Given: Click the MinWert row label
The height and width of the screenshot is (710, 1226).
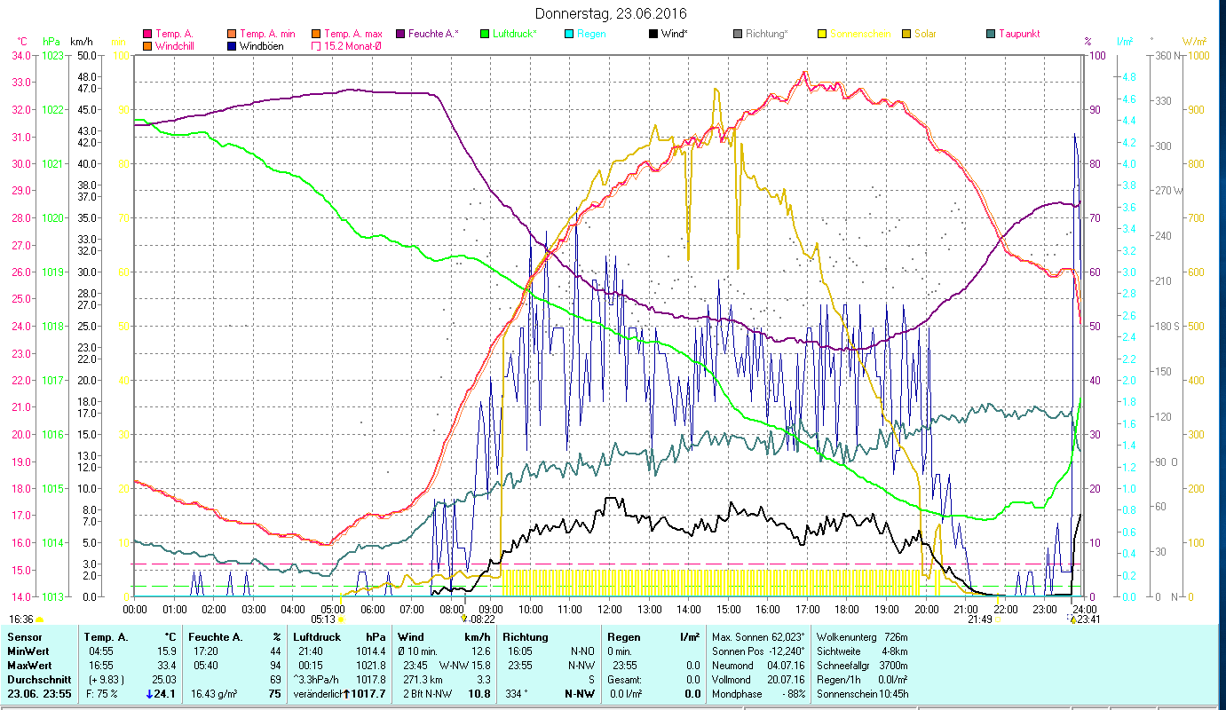Looking at the screenshot, I should pos(28,651).
